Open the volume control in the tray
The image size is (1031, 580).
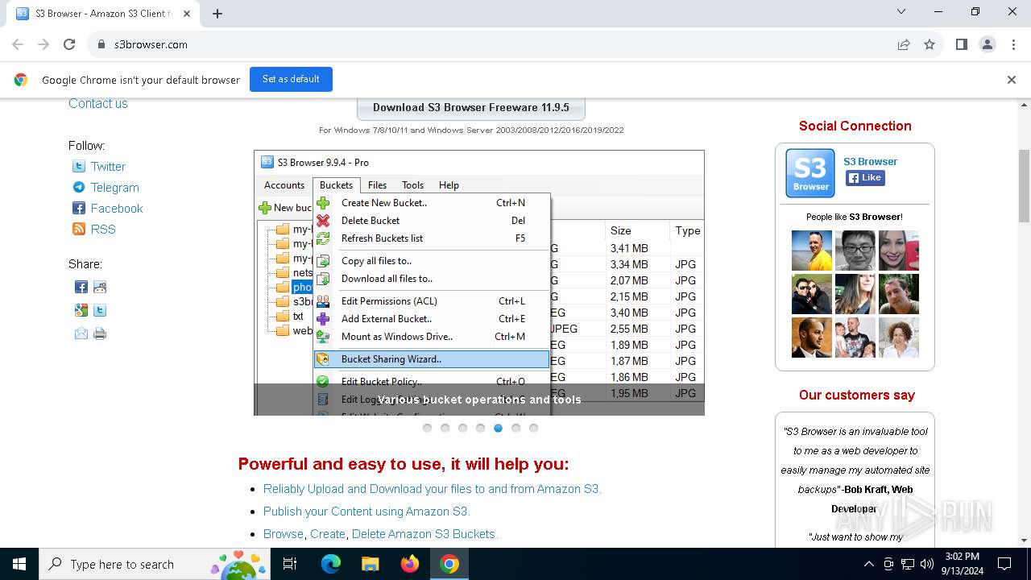coord(926,564)
